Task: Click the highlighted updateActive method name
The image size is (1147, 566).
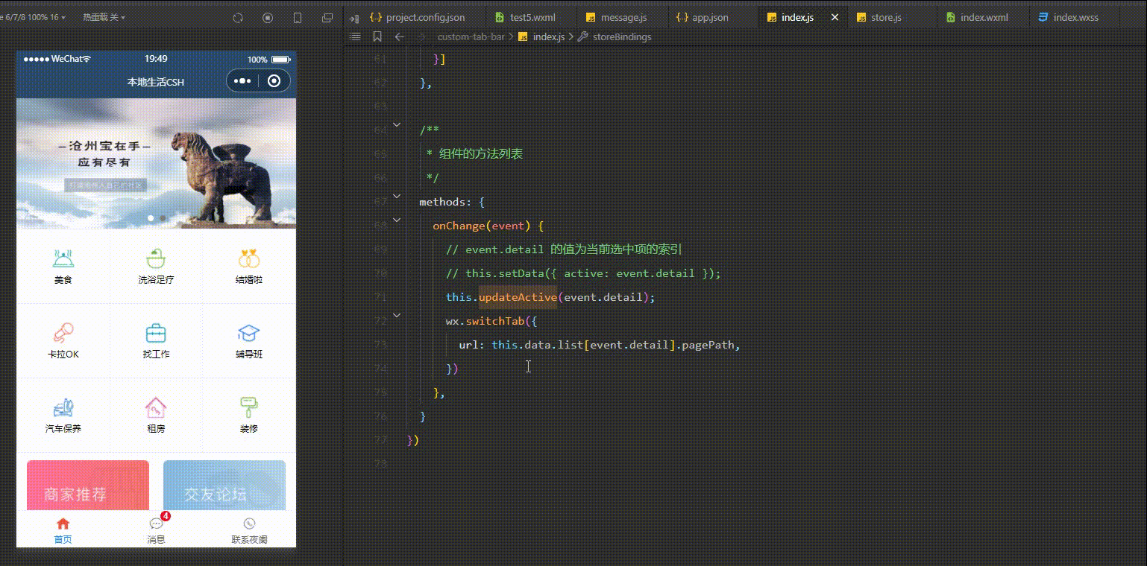Action: click(x=518, y=297)
